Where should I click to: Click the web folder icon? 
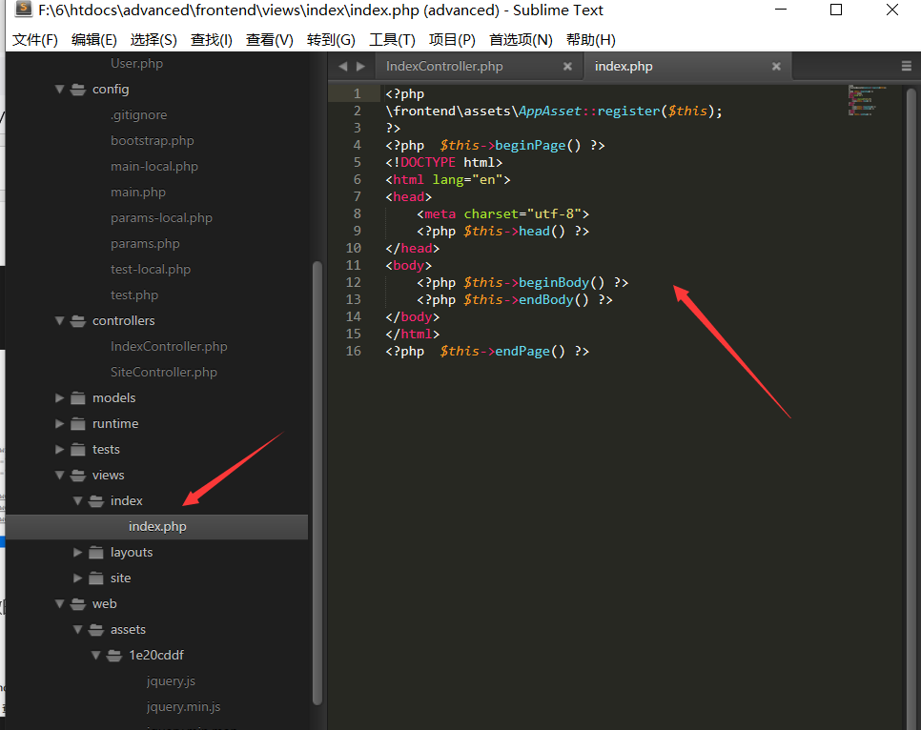(77, 604)
